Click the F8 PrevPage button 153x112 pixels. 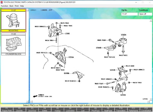point(96,109)
